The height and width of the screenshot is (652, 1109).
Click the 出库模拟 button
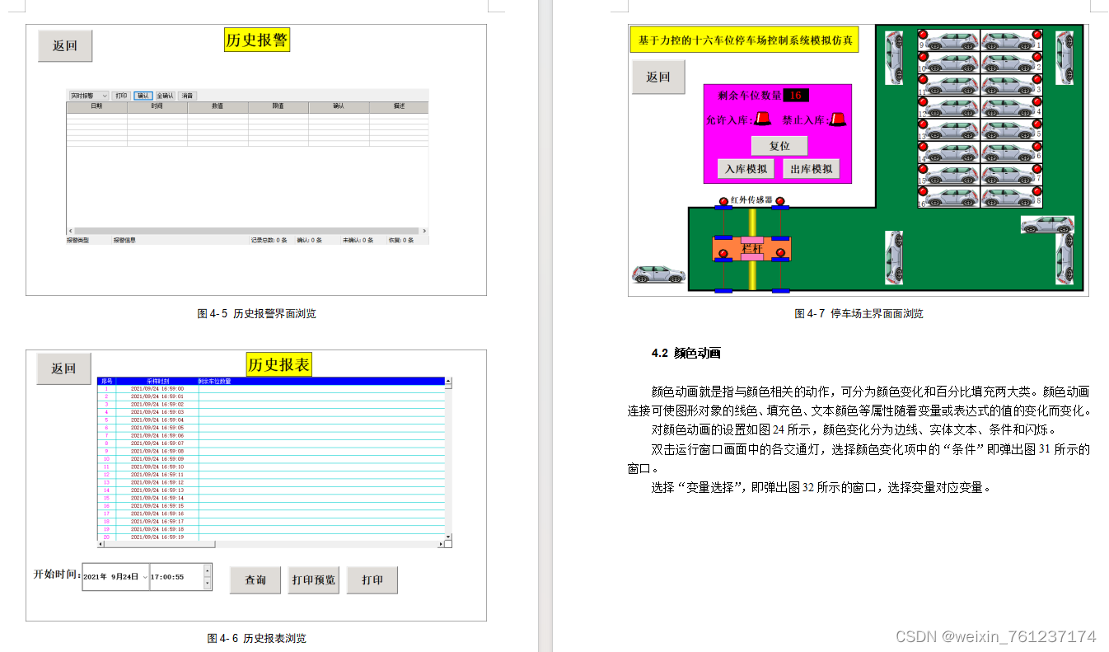pyautogui.click(x=811, y=169)
